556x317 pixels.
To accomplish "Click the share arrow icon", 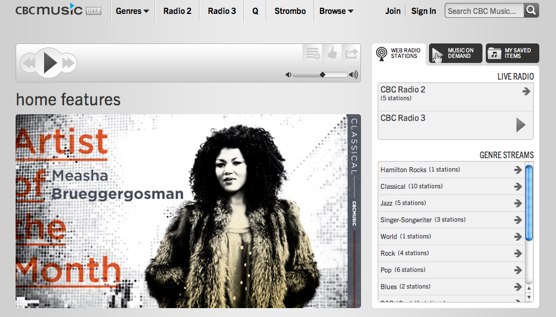I will pyautogui.click(x=351, y=53).
